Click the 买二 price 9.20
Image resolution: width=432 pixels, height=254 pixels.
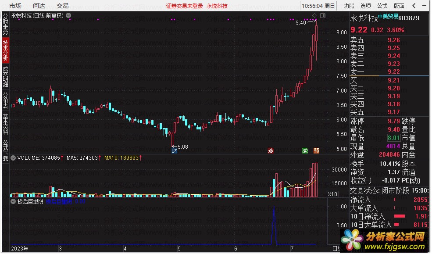point(394,89)
